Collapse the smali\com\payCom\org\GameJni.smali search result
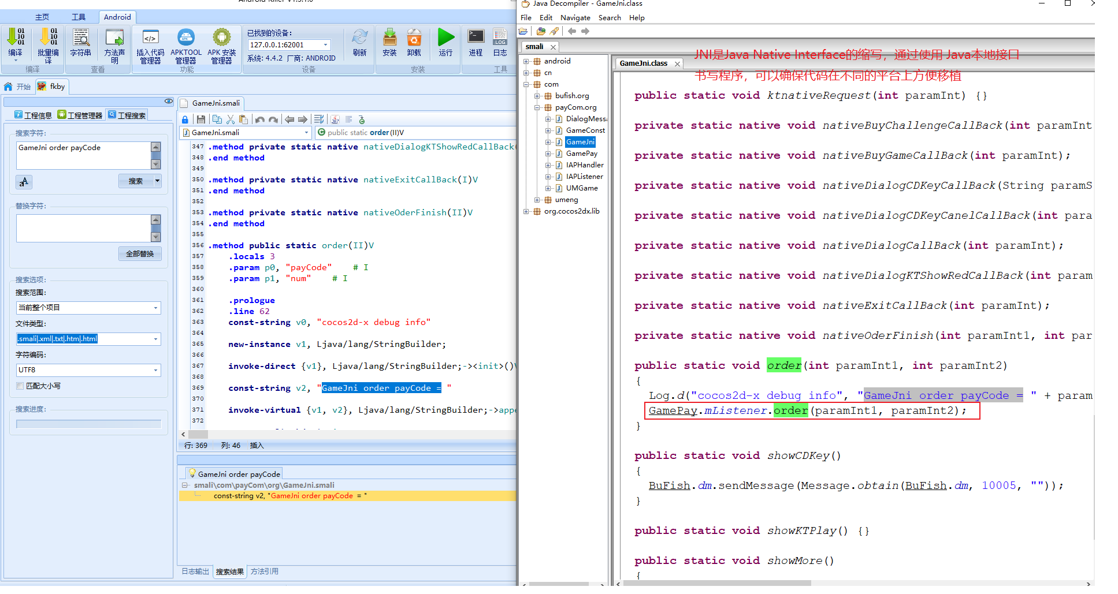The width and height of the screenshot is (1118, 594). tap(184, 485)
